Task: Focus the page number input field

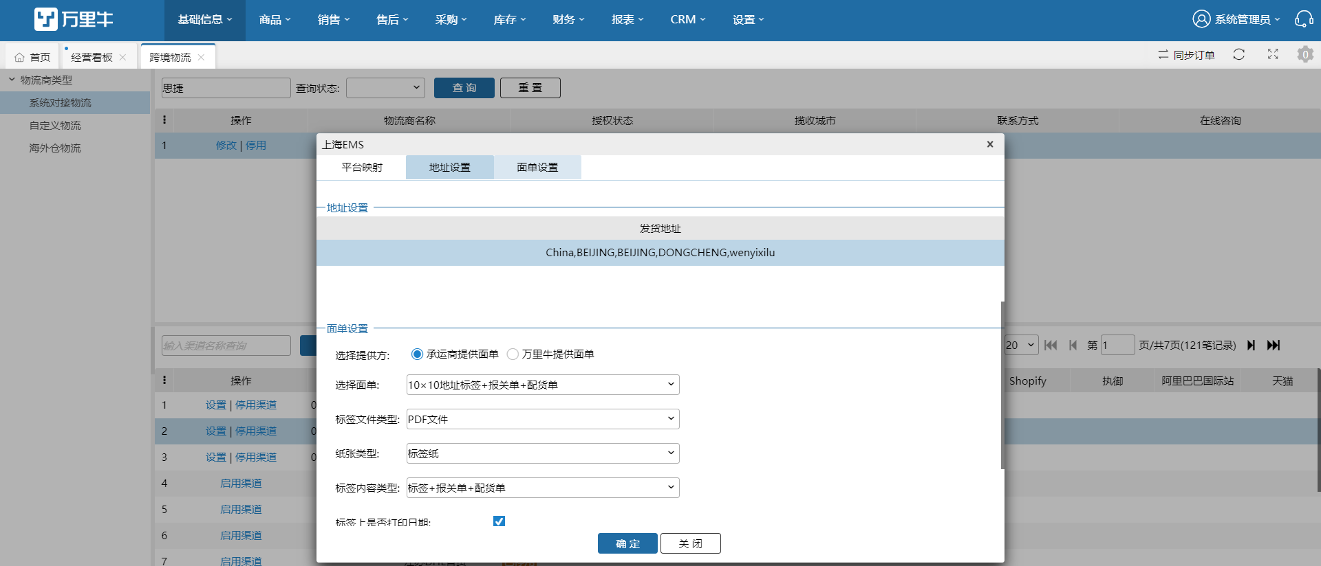Action: [x=1117, y=346]
